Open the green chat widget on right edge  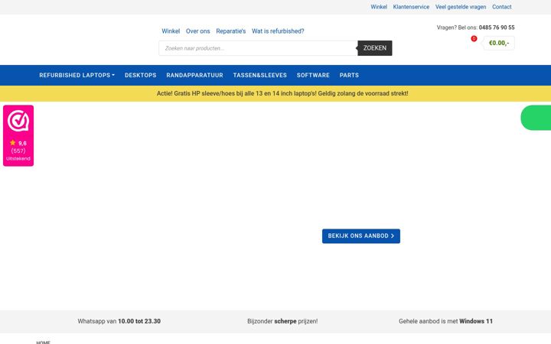pyautogui.click(x=536, y=118)
